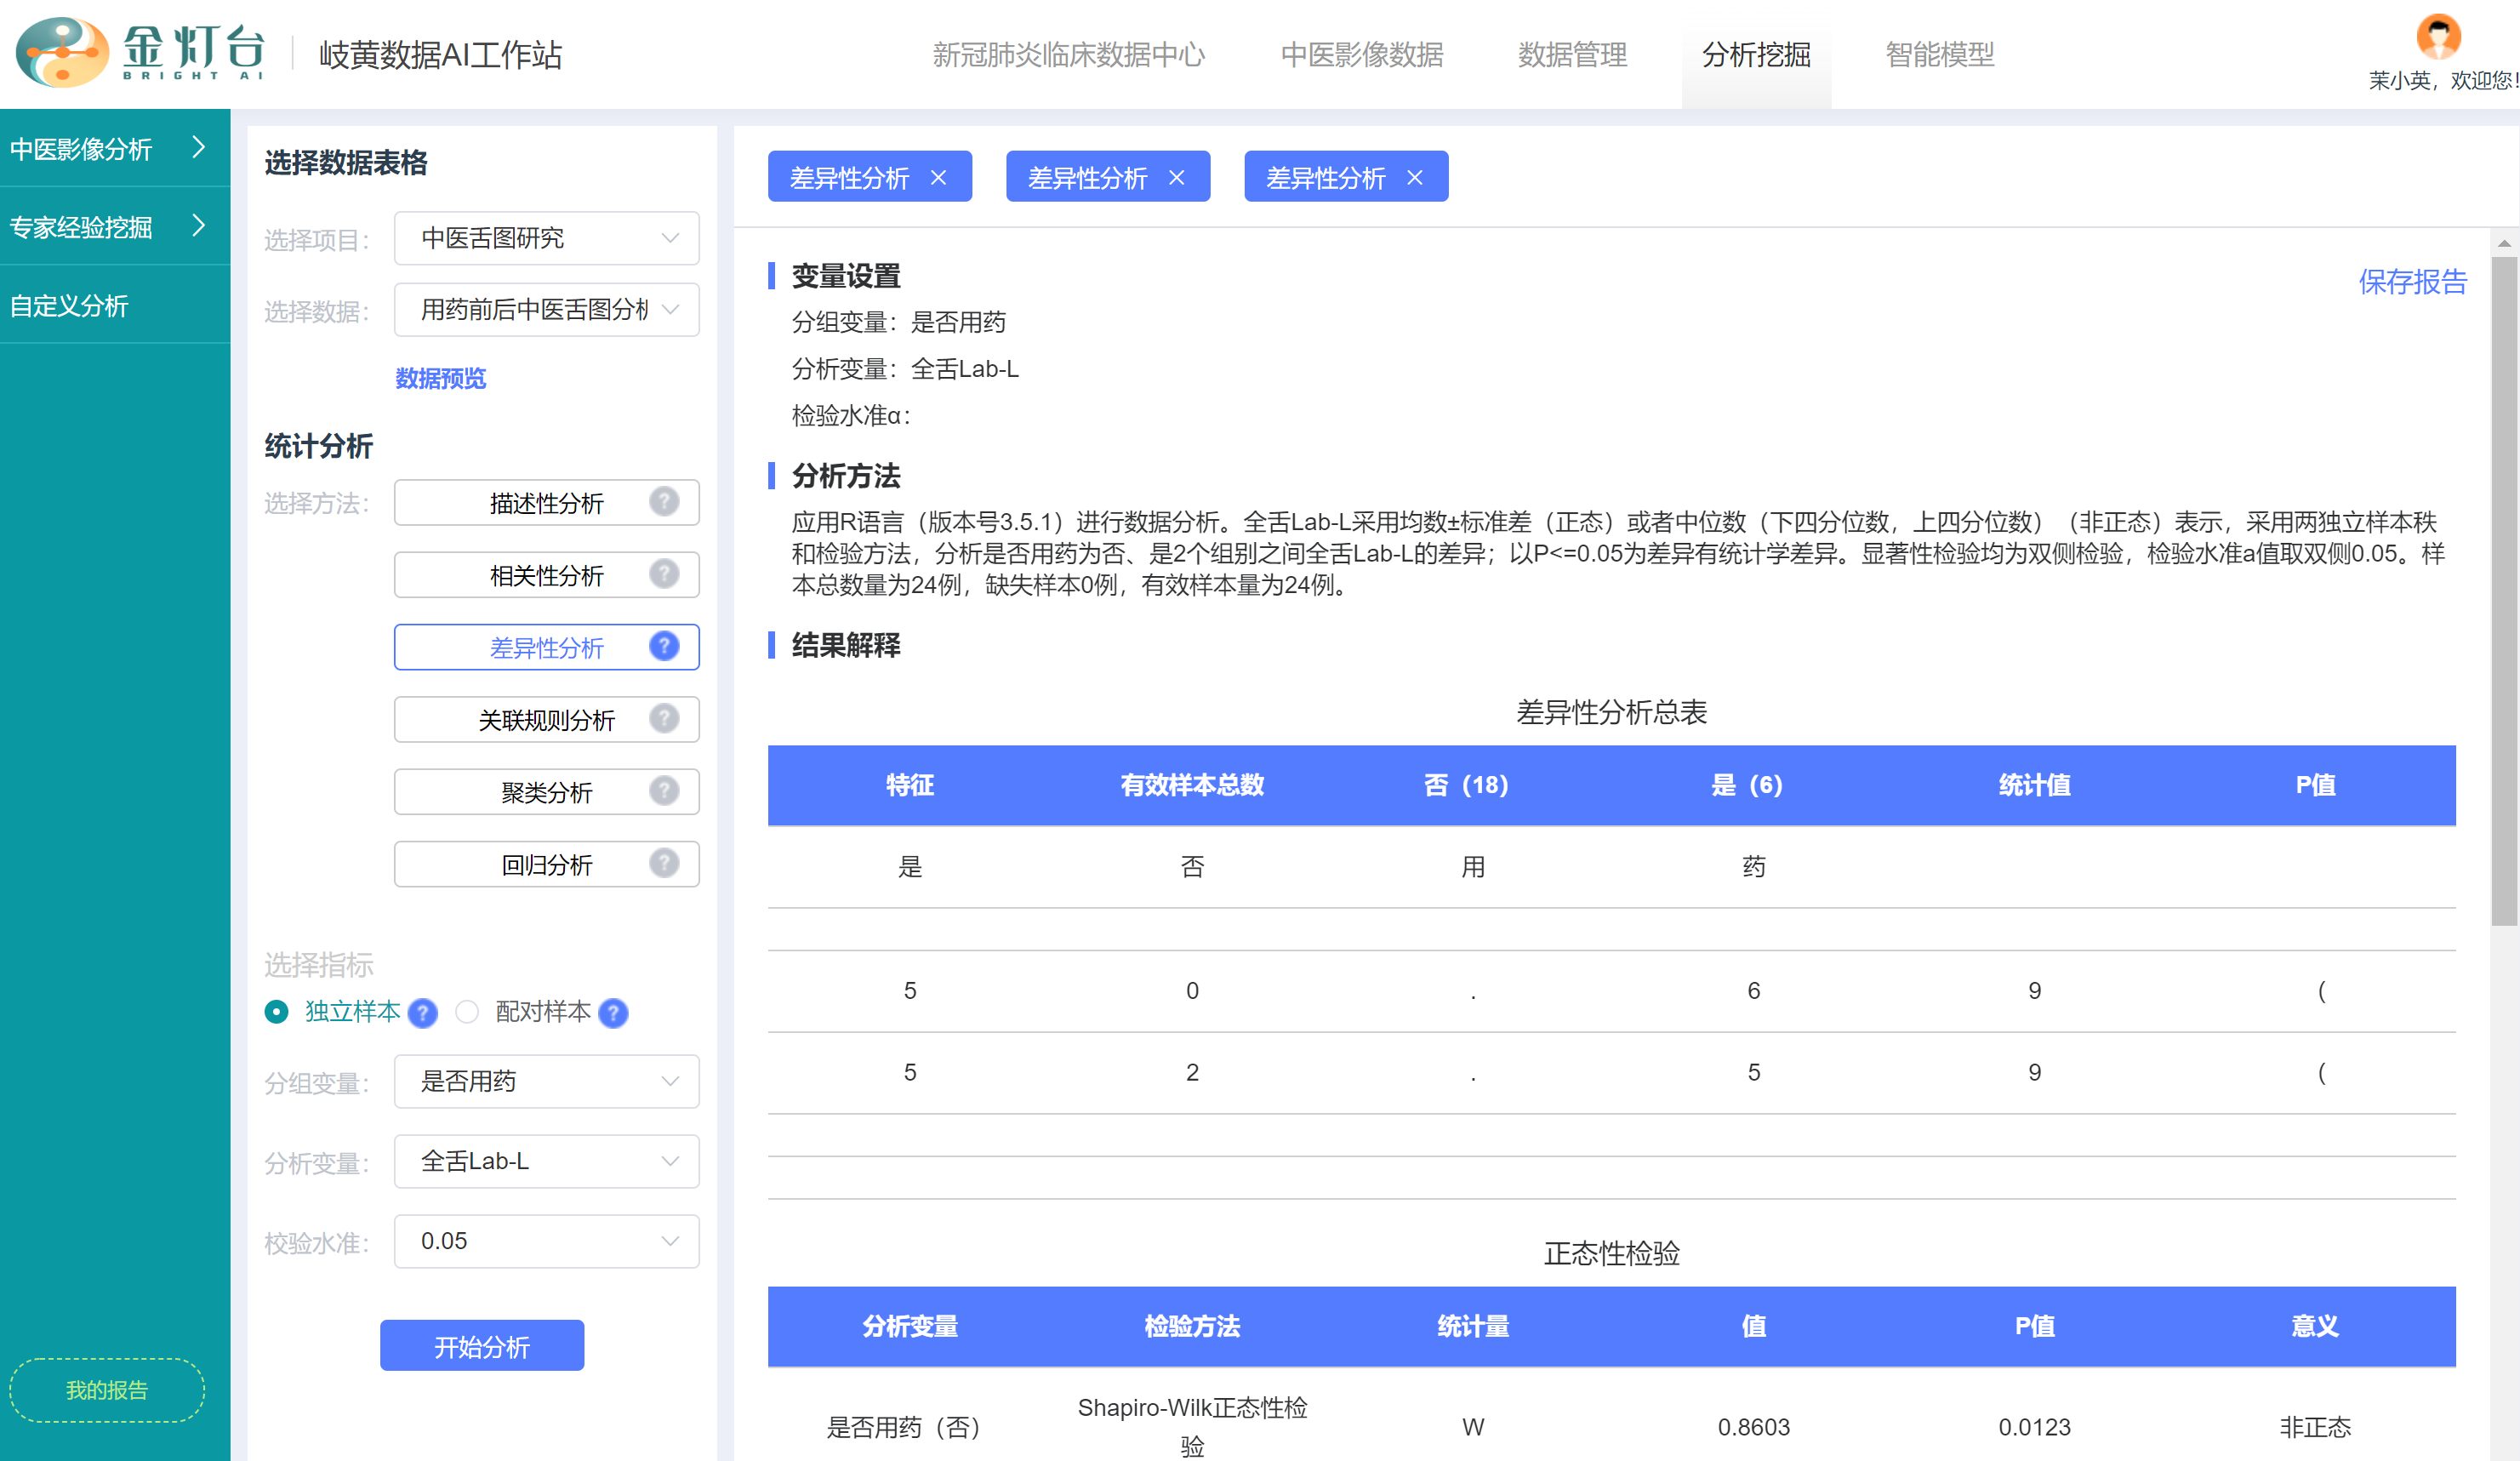2520x1461 pixels.
Task: Open the 分组变量 dropdown
Action: (x=546, y=1081)
